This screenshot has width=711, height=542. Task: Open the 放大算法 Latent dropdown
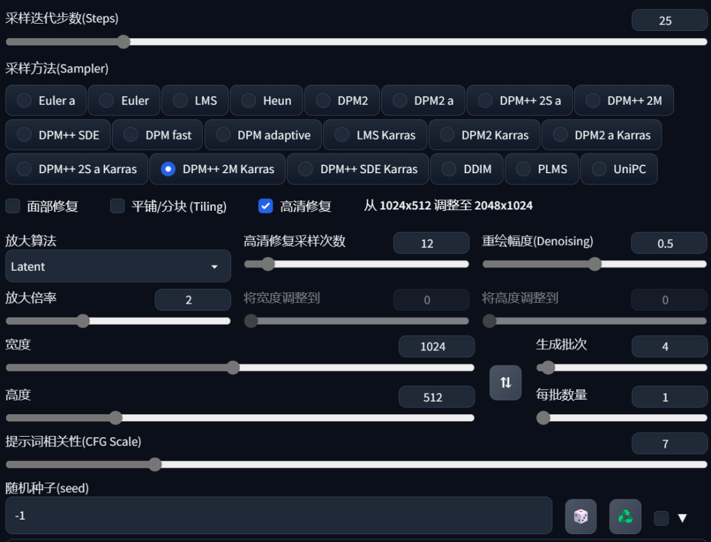[x=118, y=267]
